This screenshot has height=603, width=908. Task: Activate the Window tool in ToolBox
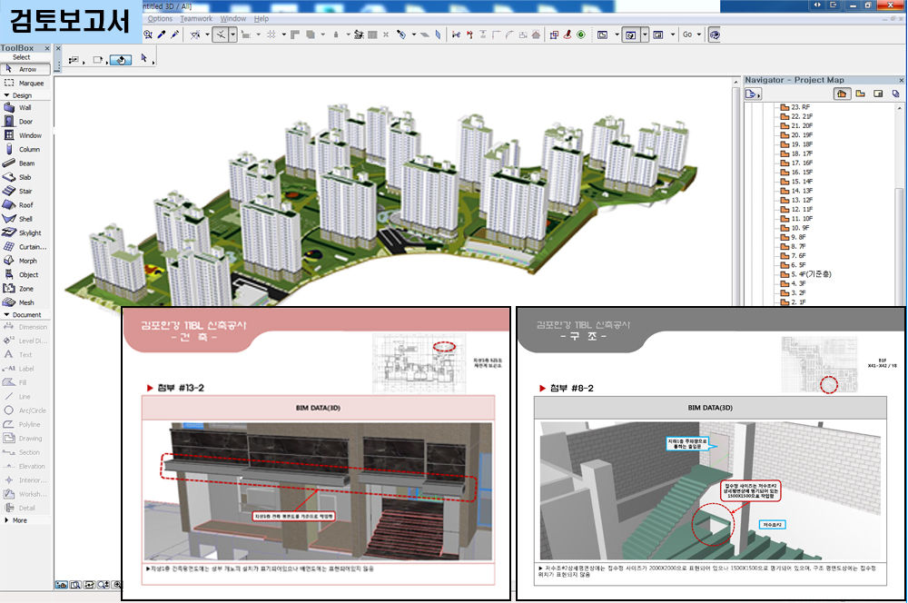click(25, 135)
